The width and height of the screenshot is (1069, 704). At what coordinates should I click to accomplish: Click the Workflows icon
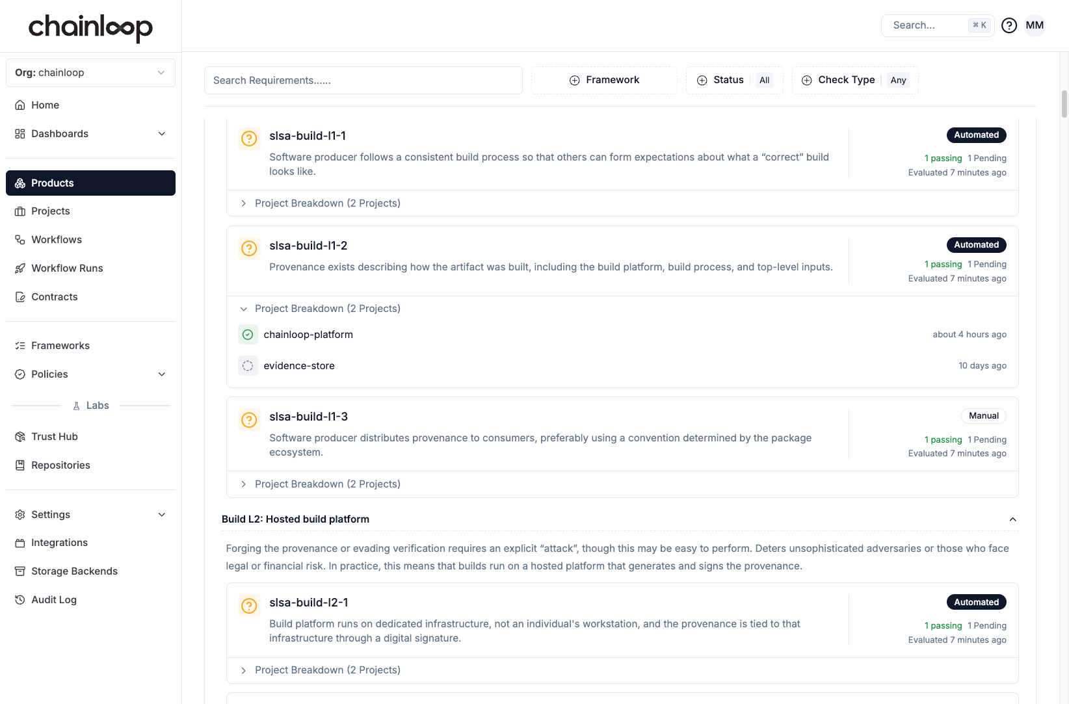(x=20, y=240)
